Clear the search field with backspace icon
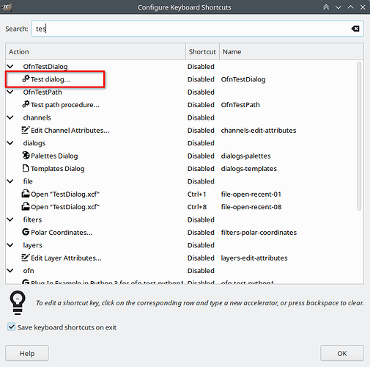Image resolution: width=370 pixels, height=367 pixels. coord(355,29)
